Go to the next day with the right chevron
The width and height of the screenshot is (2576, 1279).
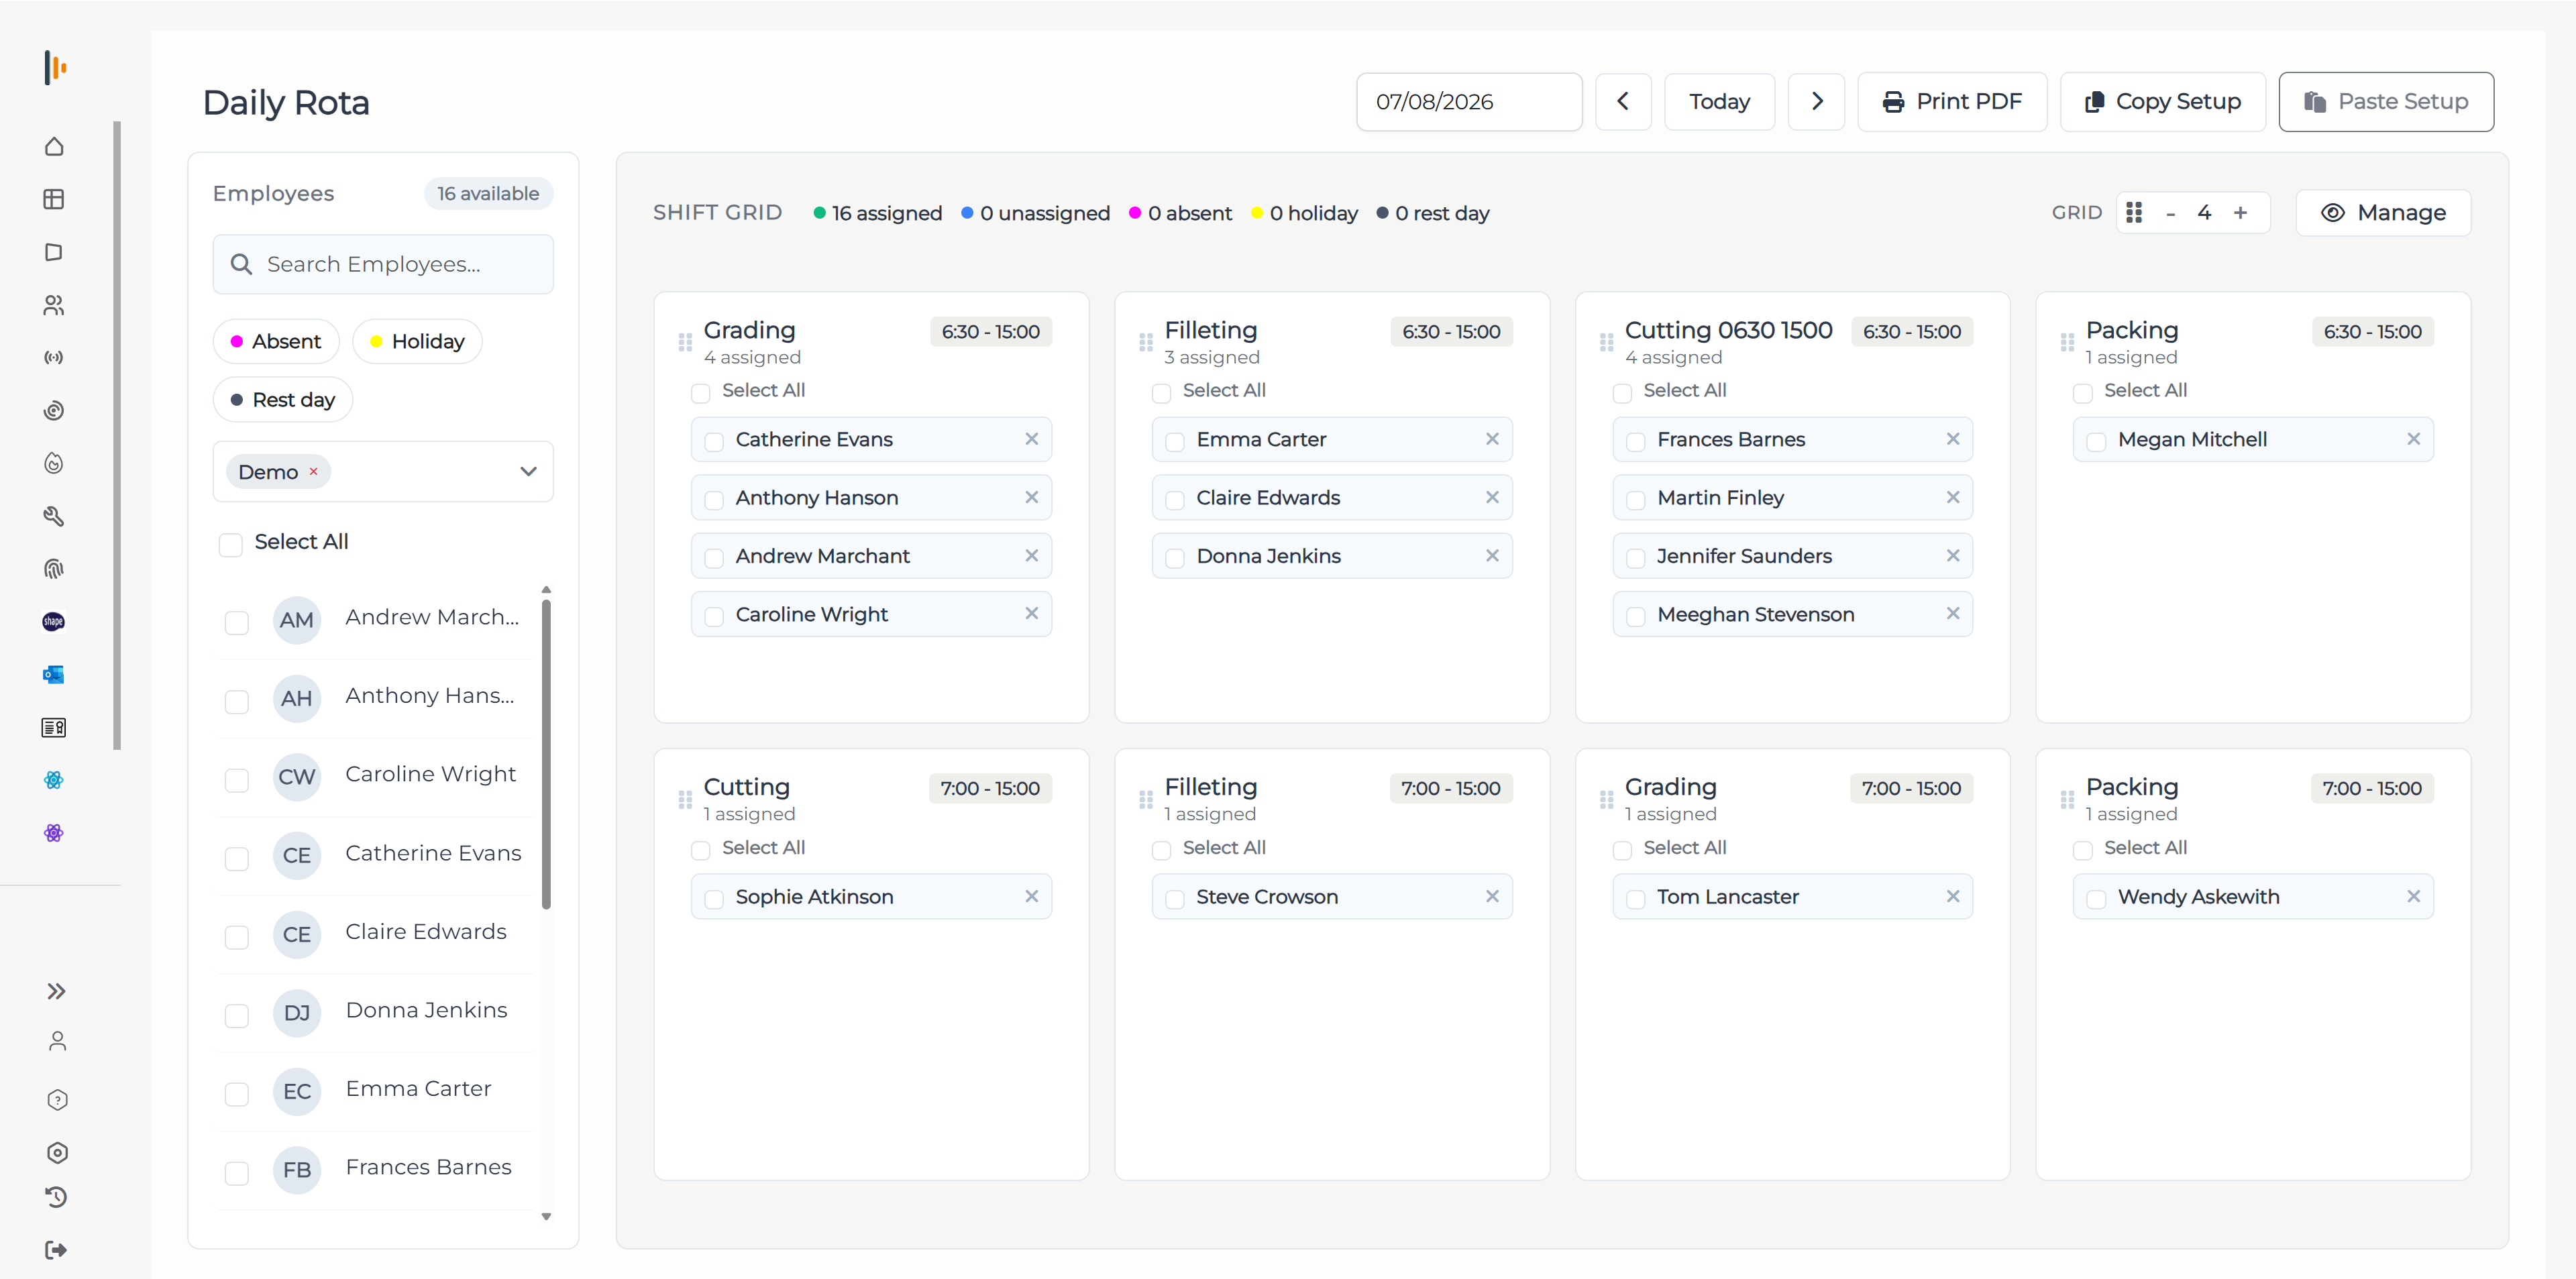1816,101
